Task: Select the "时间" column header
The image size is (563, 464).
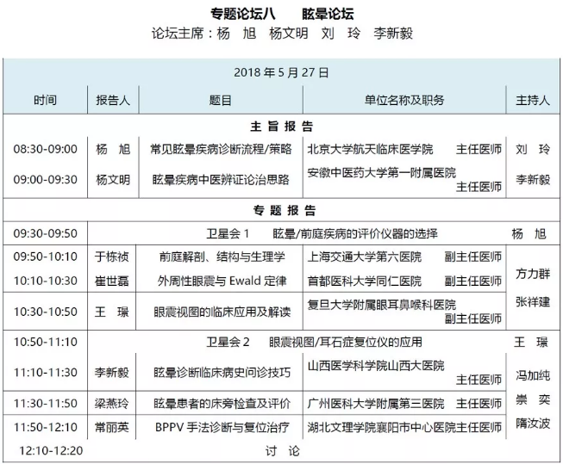Action: pos(46,100)
